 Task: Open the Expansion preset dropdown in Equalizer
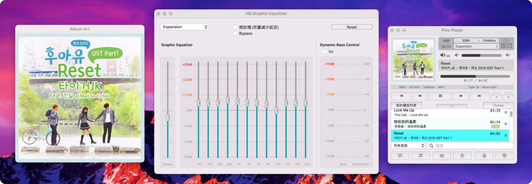point(184,27)
